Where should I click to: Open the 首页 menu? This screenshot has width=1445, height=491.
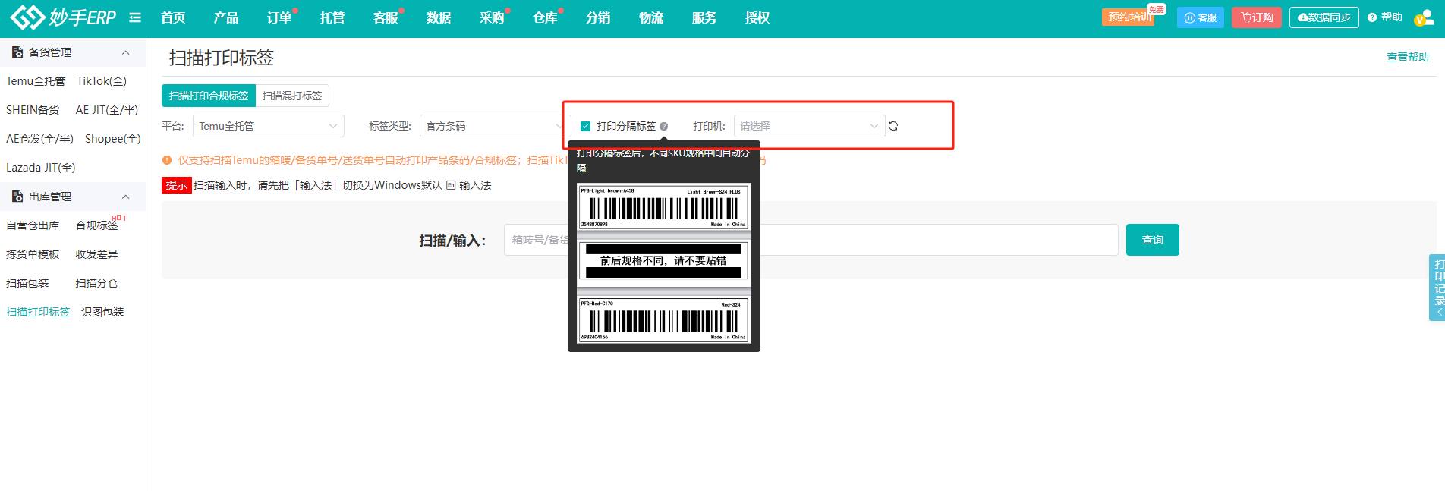[173, 17]
